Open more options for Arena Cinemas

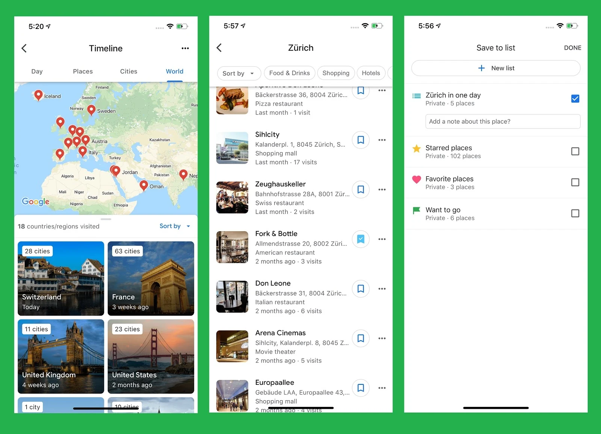point(382,338)
